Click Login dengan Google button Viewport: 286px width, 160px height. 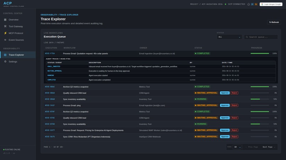[x=271, y=4]
